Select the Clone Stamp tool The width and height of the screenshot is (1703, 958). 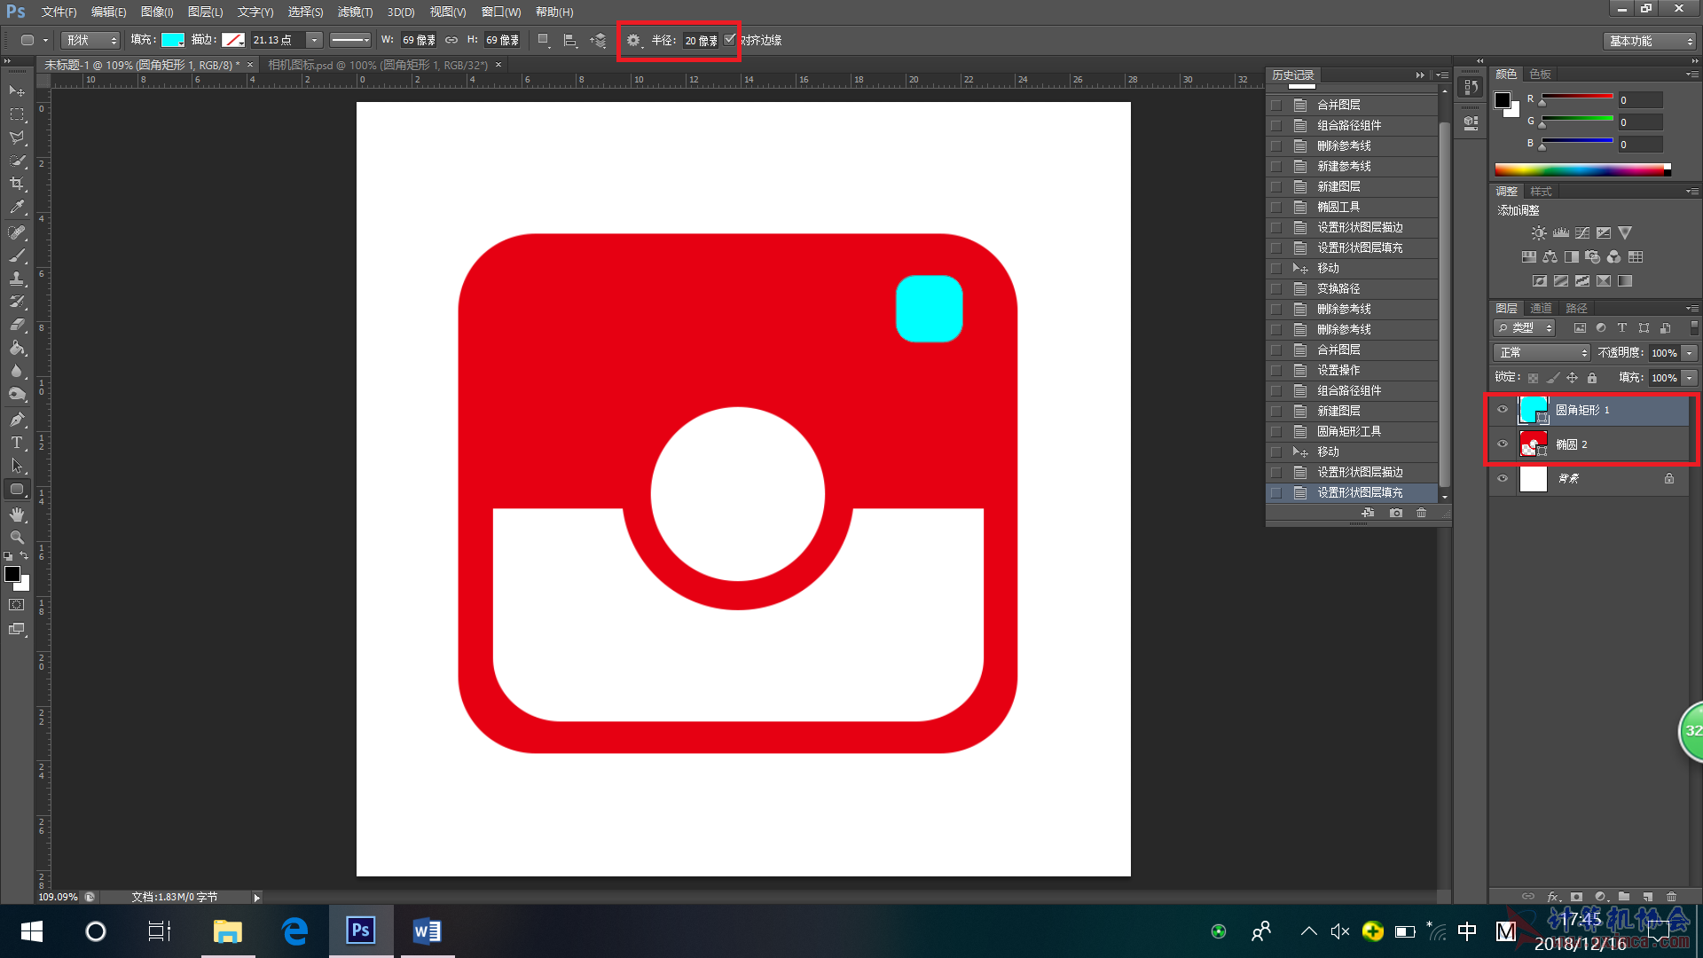17,279
